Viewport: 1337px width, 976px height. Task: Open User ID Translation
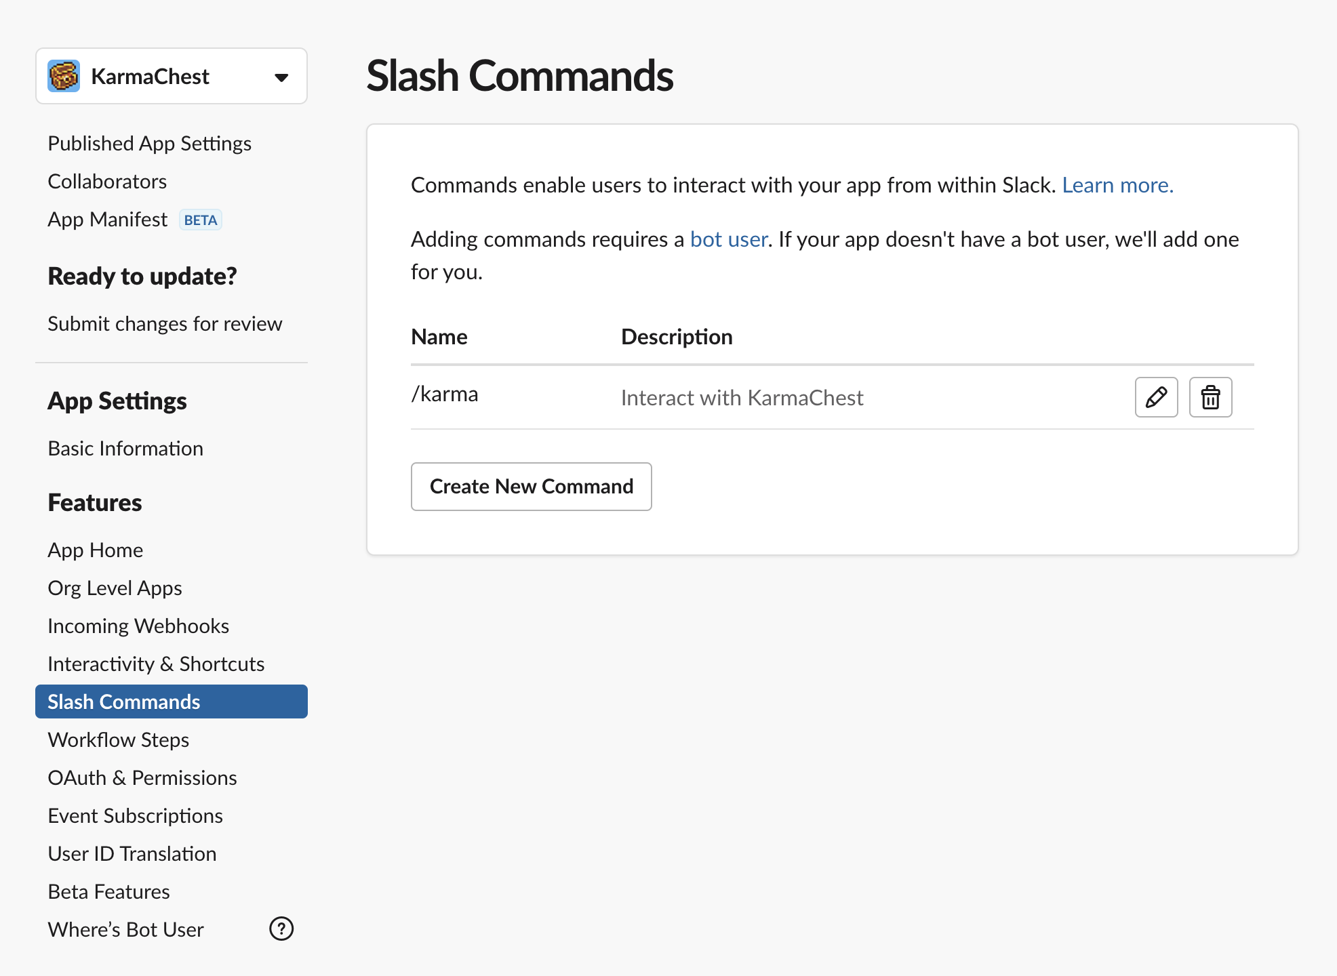click(132, 854)
